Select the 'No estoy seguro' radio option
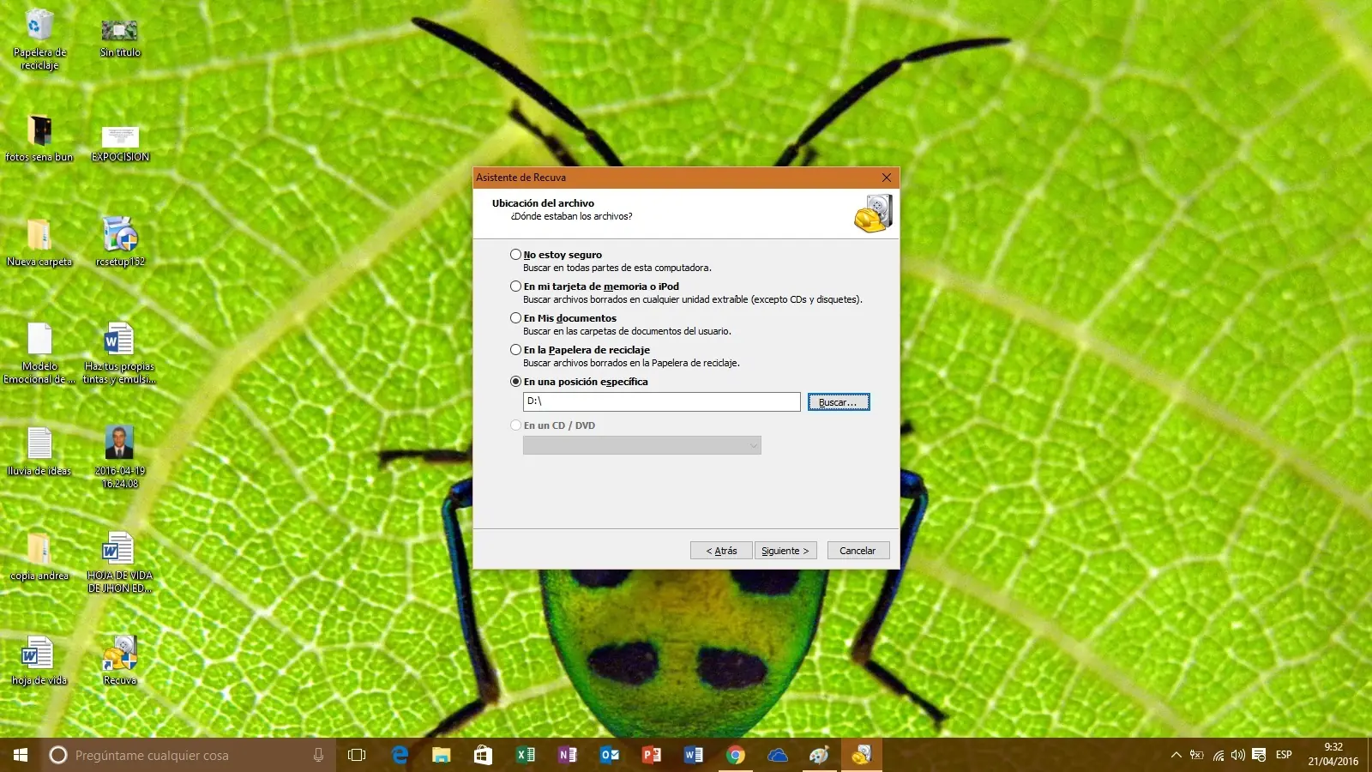The width and height of the screenshot is (1372, 772). click(515, 255)
